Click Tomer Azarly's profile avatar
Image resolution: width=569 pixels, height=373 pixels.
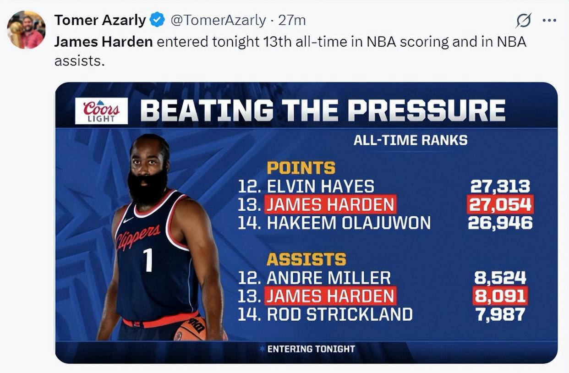click(26, 29)
